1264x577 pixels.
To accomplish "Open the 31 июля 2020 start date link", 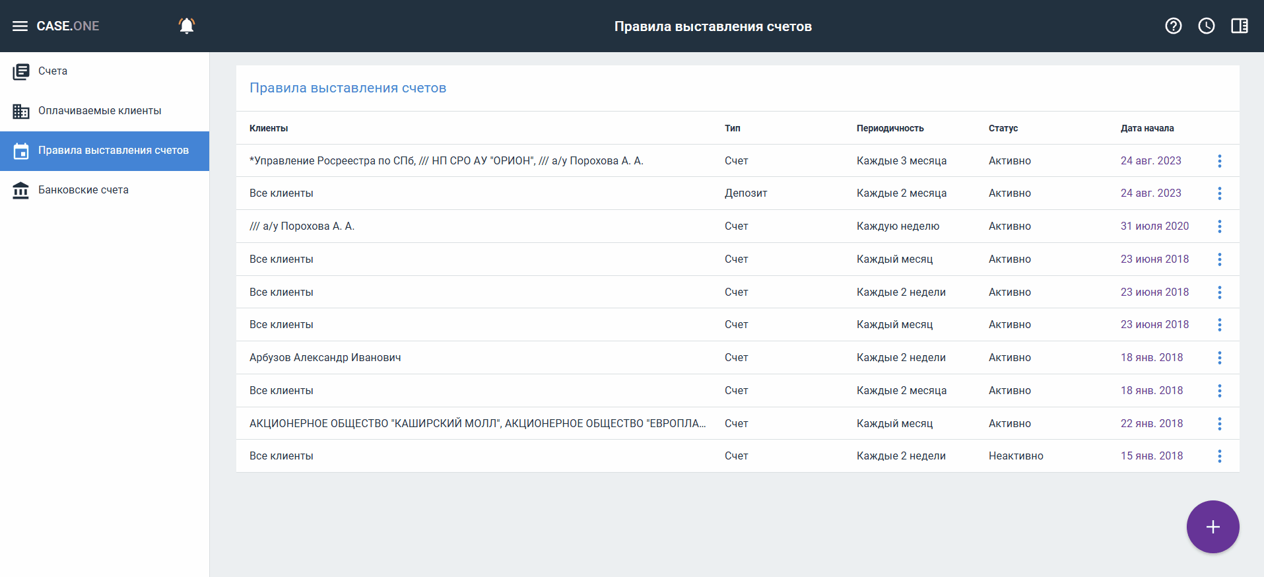I will point(1154,226).
